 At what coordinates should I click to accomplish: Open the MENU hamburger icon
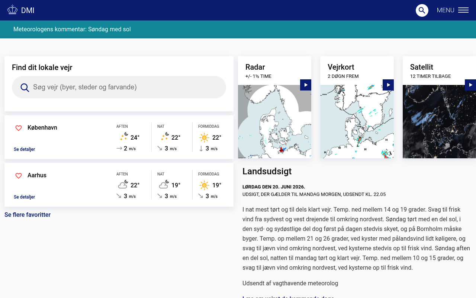463,10
